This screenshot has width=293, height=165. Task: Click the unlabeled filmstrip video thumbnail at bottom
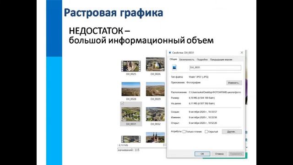[x=131, y=139]
